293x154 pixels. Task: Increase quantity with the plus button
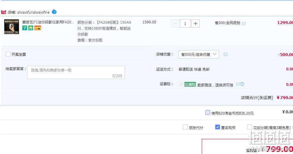coord(196,23)
